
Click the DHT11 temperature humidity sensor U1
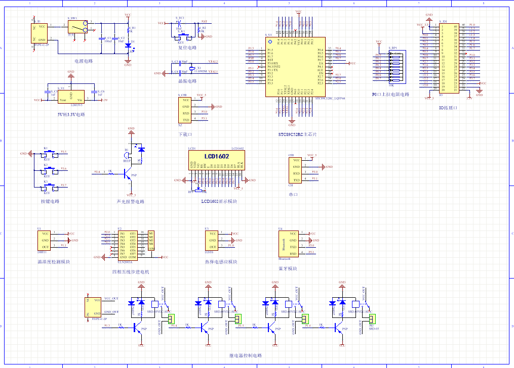[45, 240]
